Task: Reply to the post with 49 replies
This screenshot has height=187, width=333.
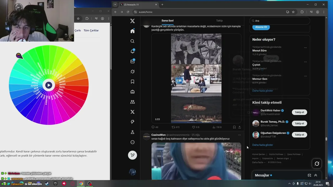Action: (x=155, y=127)
